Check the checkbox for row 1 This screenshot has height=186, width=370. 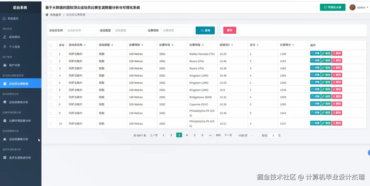(x=51, y=54)
